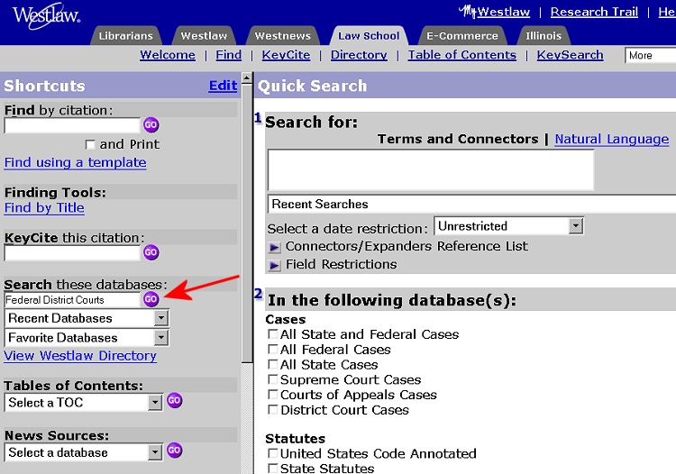Open the date restriction Unrestricted dropdown
Screen dimensions: 676x474
[508, 226]
